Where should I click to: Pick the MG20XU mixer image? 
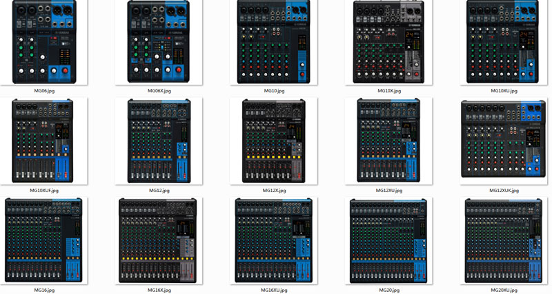[503, 240]
